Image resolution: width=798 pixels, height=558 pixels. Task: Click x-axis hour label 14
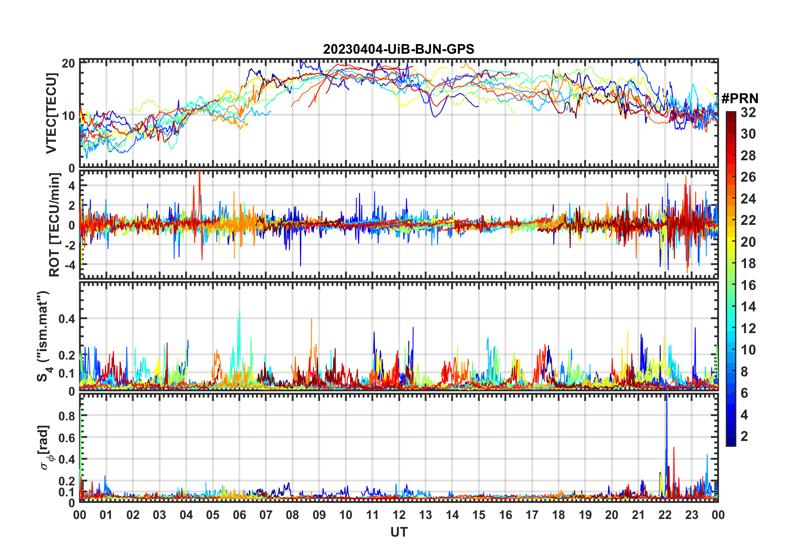[x=452, y=515]
